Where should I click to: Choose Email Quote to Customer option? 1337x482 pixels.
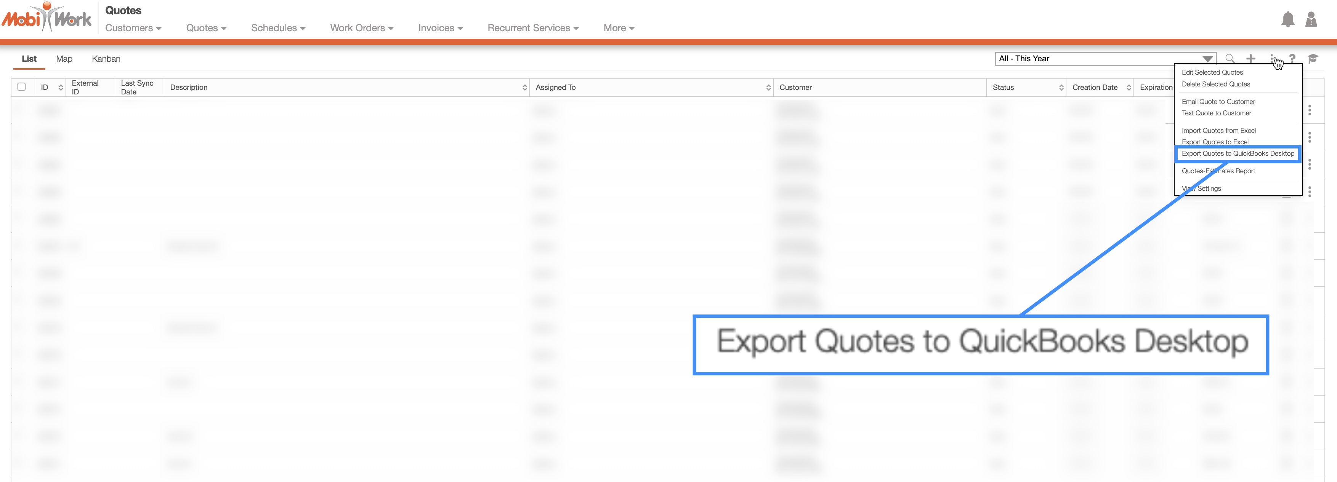[x=1218, y=102]
